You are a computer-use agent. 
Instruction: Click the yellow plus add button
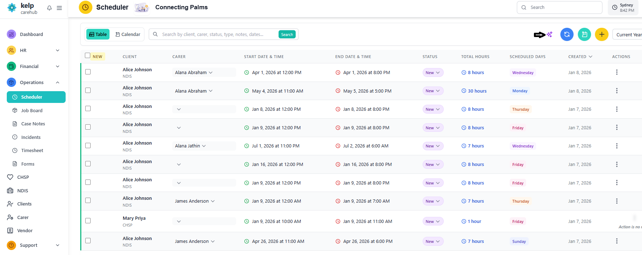point(601,35)
